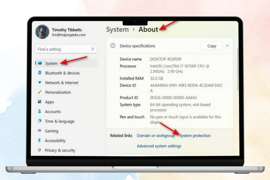Image resolution: width=270 pixels, height=180 pixels.
Task: Click the Bluetooth icon in sidebar
Action: click(x=40, y=73)
